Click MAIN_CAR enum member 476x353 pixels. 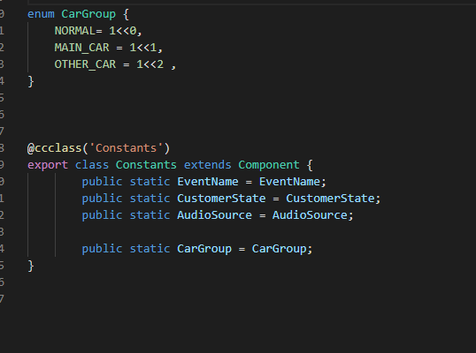(81, 48)
